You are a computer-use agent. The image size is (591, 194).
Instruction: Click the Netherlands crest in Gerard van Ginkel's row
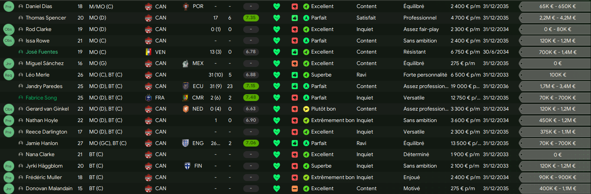click(186, 109)
